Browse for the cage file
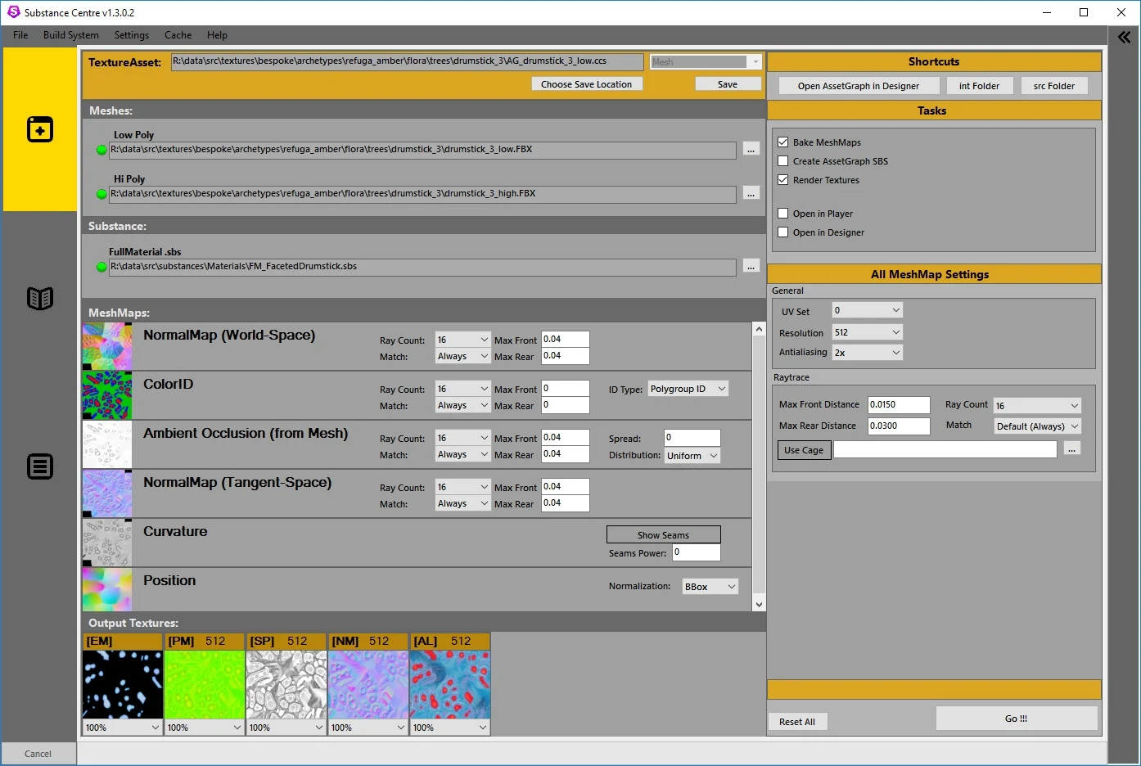The height and width of the screenshot is (766, 1141). [x=1071, y=448]
